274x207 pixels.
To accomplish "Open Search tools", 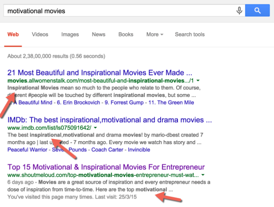I will tap(190, 35).
